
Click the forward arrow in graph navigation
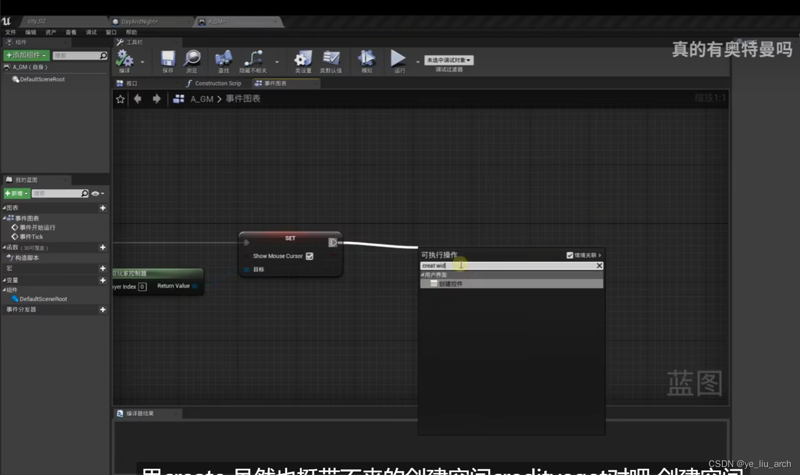pyautogui.click(x=156, y=99)
